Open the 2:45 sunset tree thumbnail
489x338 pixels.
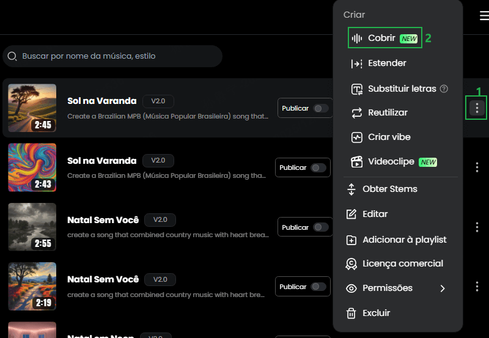pos(32,108)
